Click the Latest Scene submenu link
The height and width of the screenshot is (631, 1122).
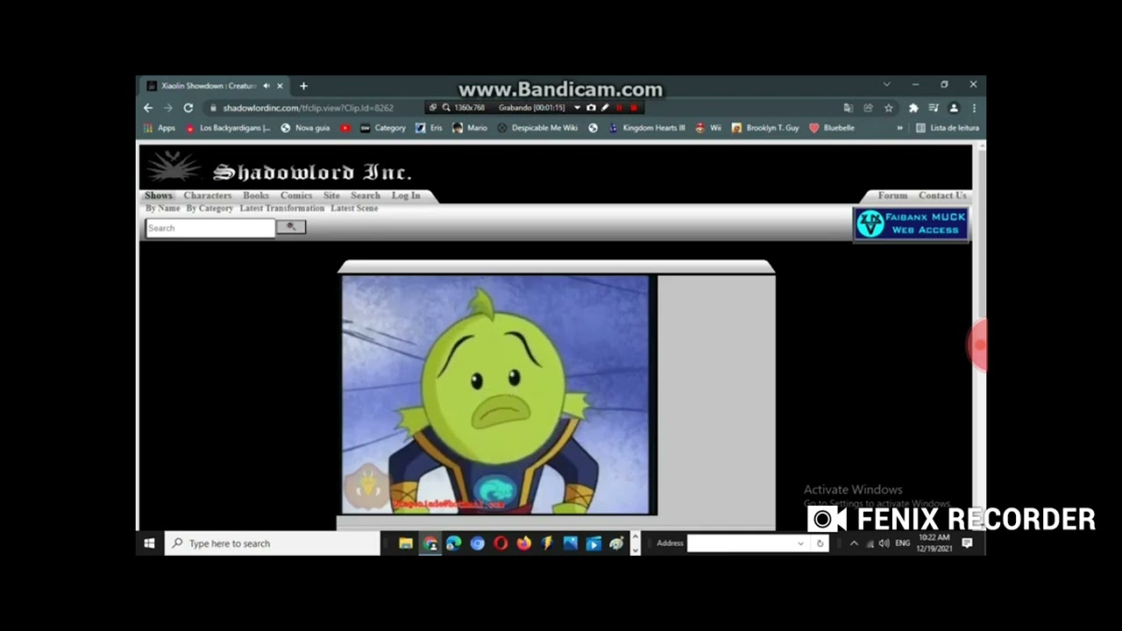[354, 209]
